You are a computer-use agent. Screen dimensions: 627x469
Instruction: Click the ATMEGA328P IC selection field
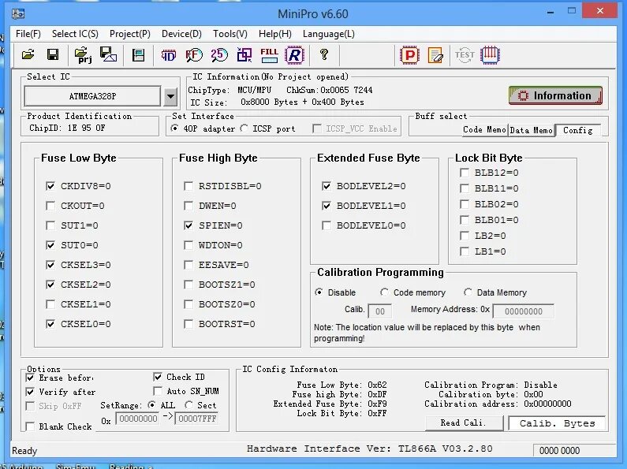click(x=92, y=96)
